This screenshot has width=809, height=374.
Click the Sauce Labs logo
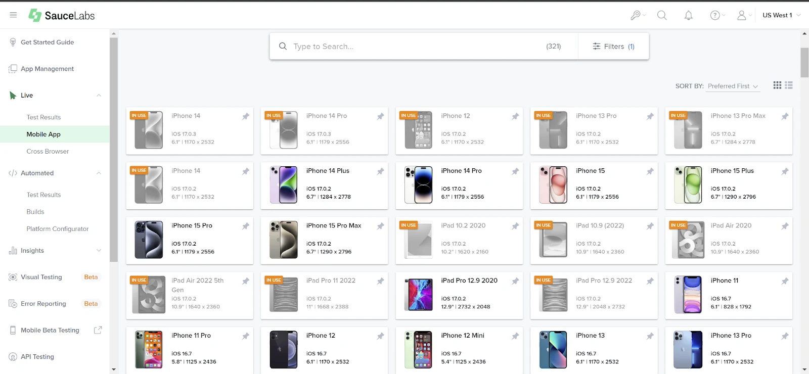click(x=61, y=15)
